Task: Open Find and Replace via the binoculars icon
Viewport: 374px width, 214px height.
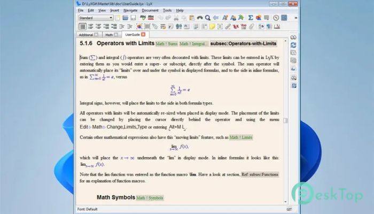Action: [x=200, y=18]
